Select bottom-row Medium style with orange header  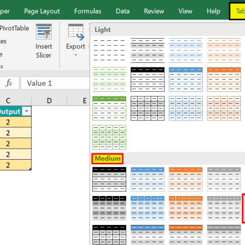186,235
